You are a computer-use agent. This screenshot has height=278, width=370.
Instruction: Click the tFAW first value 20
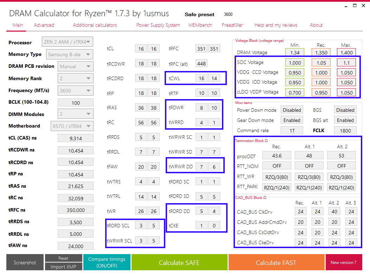pos(141,167)
